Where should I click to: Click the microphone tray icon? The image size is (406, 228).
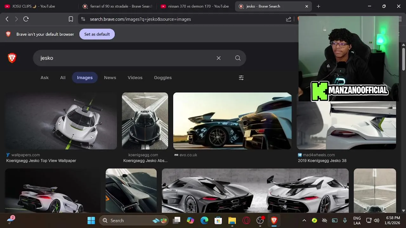[345, 220]
